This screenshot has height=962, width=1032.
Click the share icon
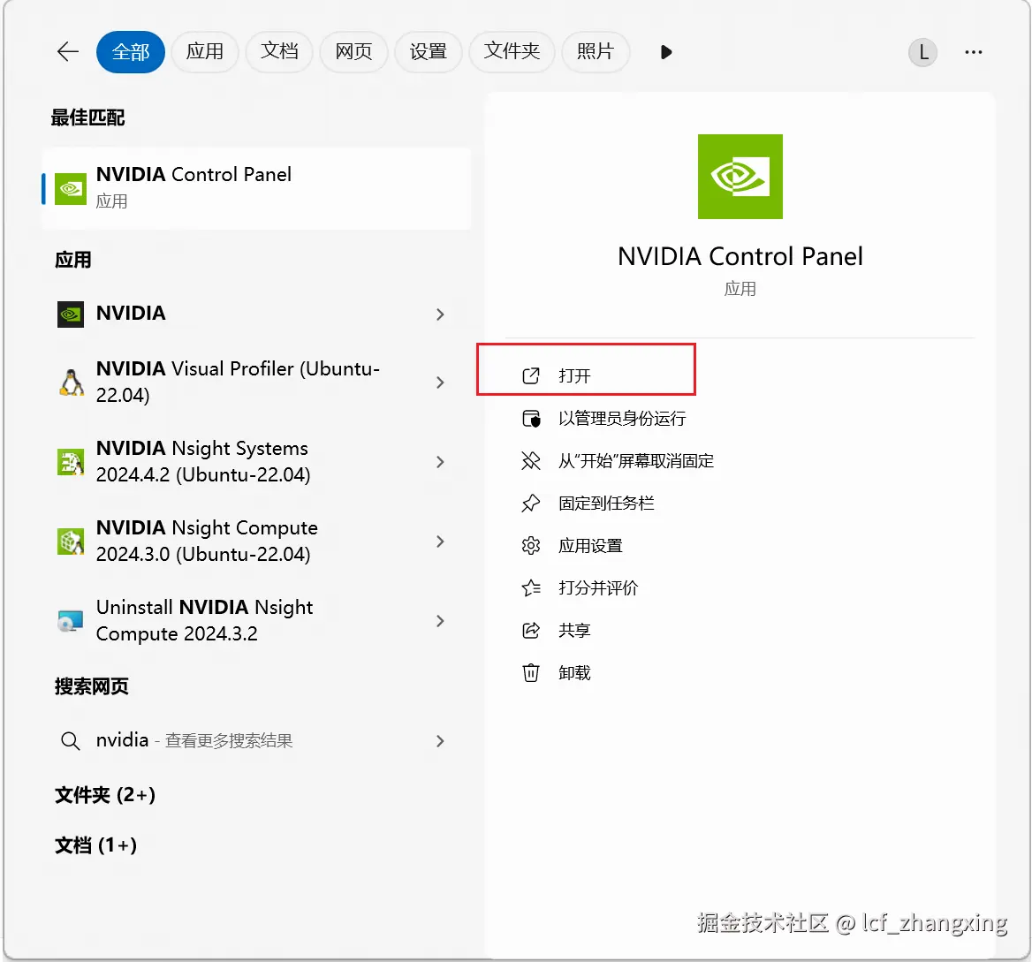[x=531, y=631]
